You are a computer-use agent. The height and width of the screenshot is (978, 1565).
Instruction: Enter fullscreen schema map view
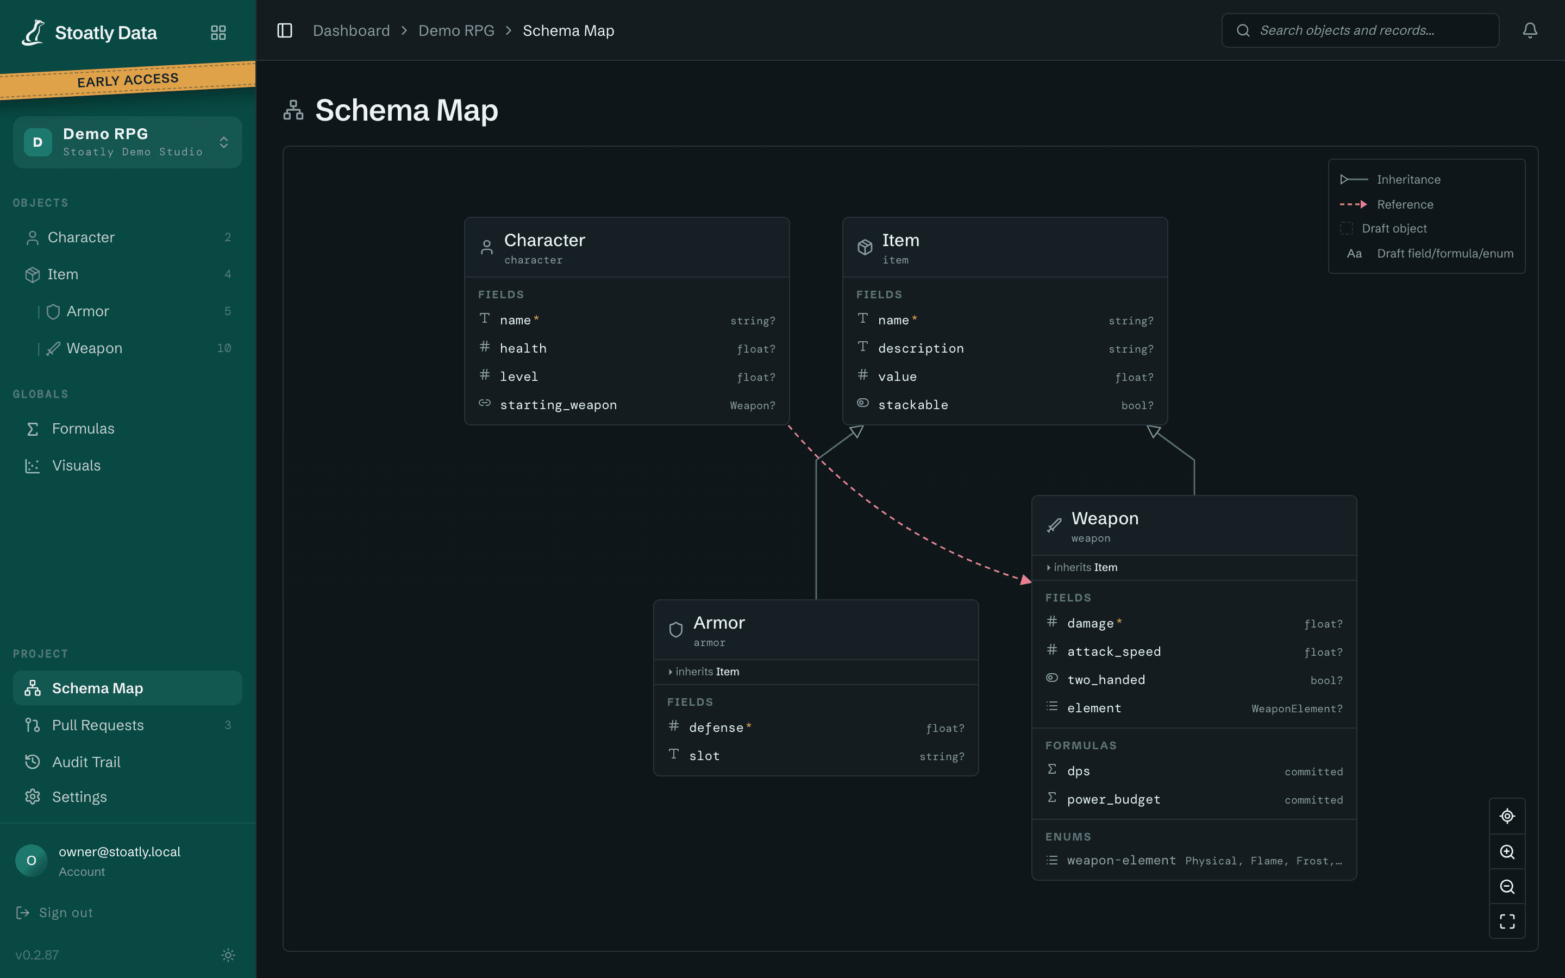pos(1507,921)
